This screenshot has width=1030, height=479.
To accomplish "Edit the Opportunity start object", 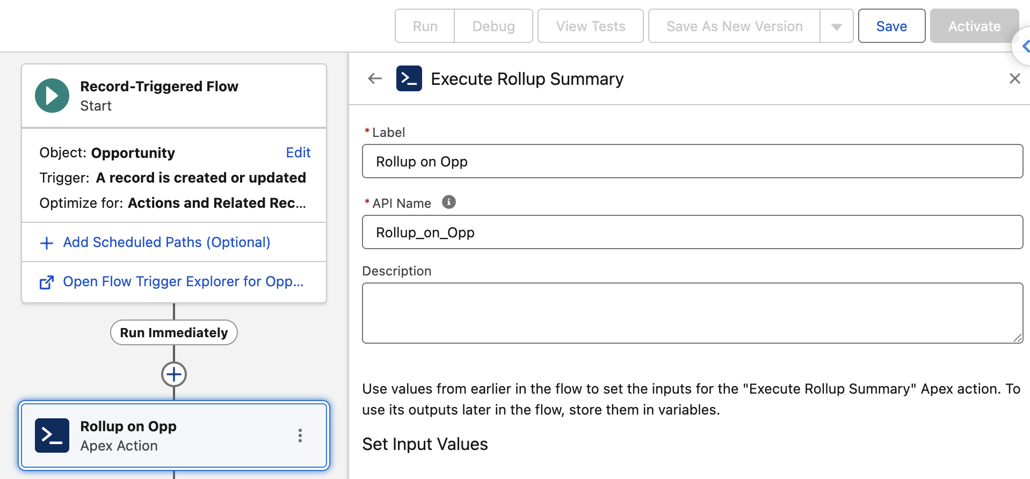I will 298,153.
